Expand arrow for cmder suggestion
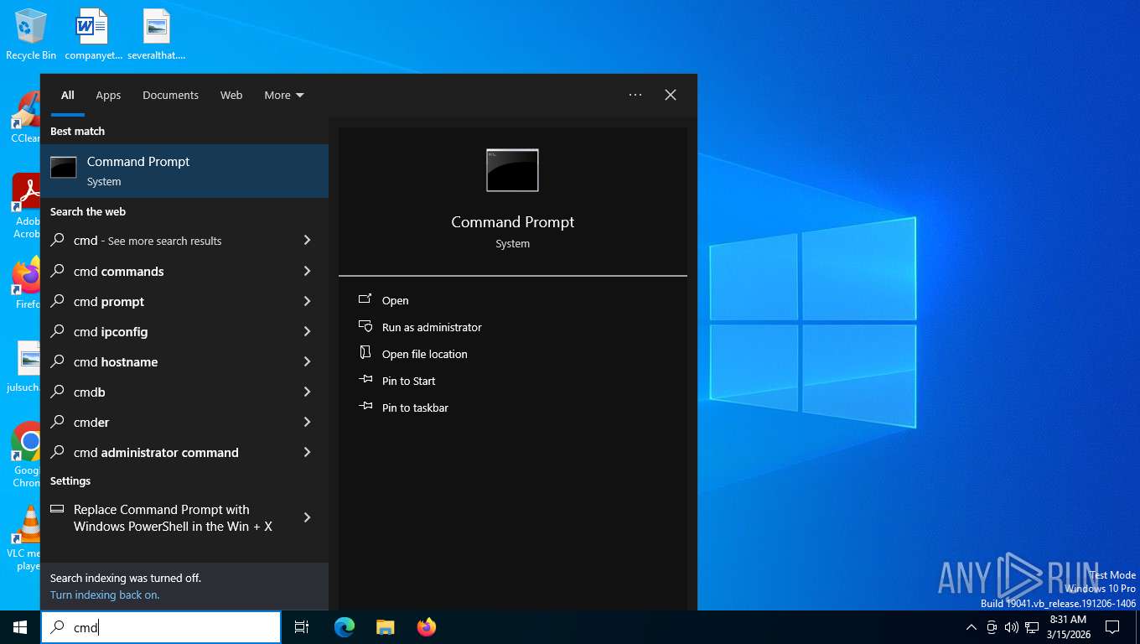 307,422
